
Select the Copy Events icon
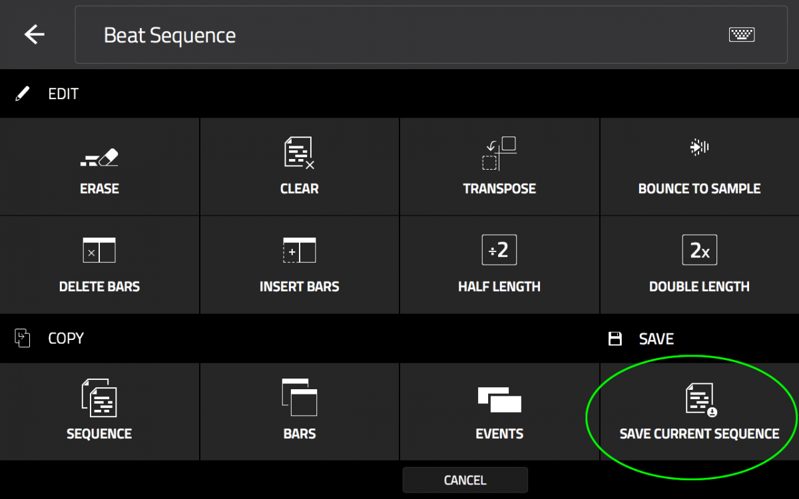point(499,399)
